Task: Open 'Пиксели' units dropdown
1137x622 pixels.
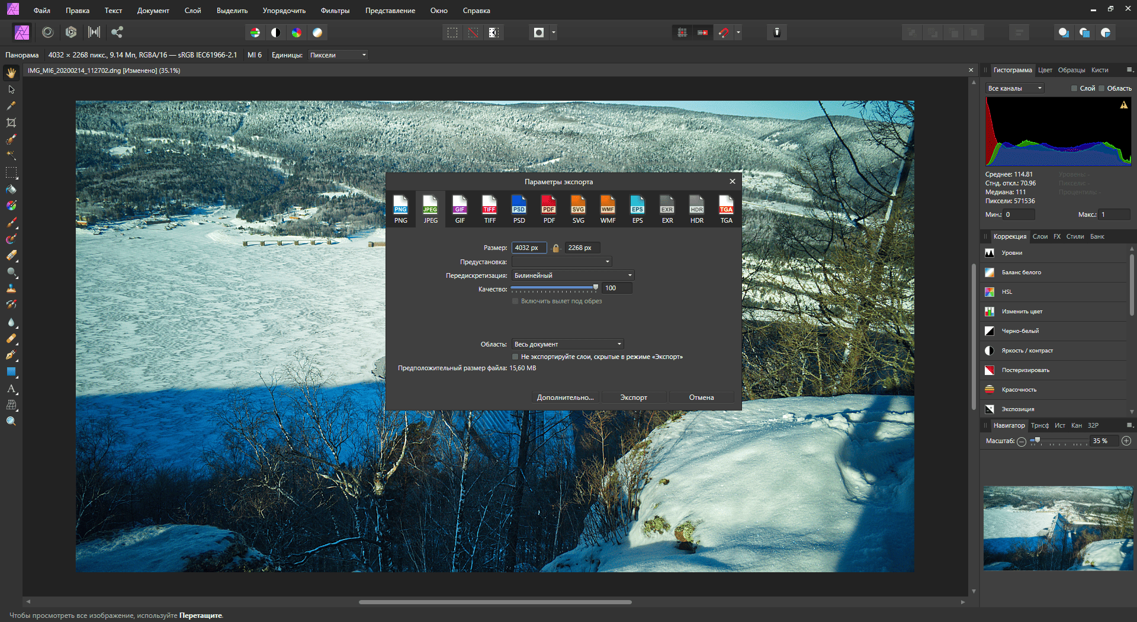Action: pyautogui.click(x=338, y=55)
